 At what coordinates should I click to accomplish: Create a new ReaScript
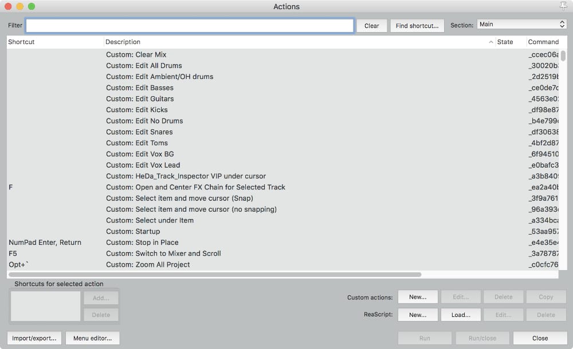pos(418,315)
